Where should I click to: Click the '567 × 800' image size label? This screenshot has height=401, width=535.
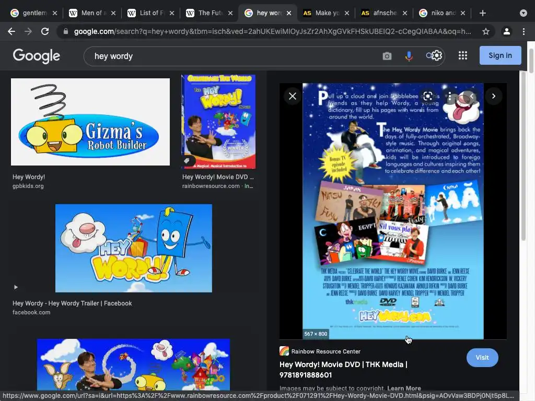(316, 334)
